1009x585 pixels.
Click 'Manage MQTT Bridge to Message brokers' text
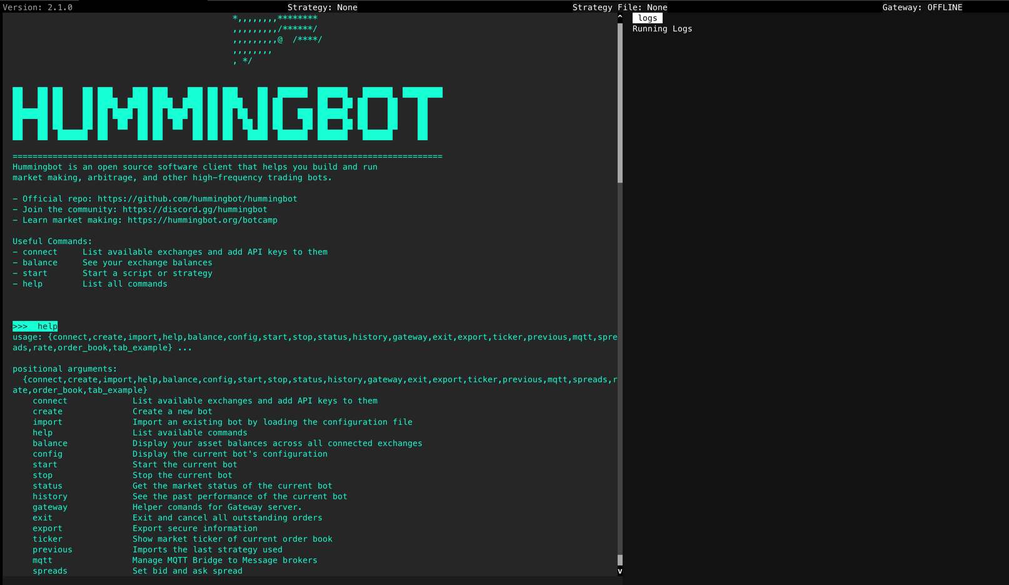coord(225,561)
